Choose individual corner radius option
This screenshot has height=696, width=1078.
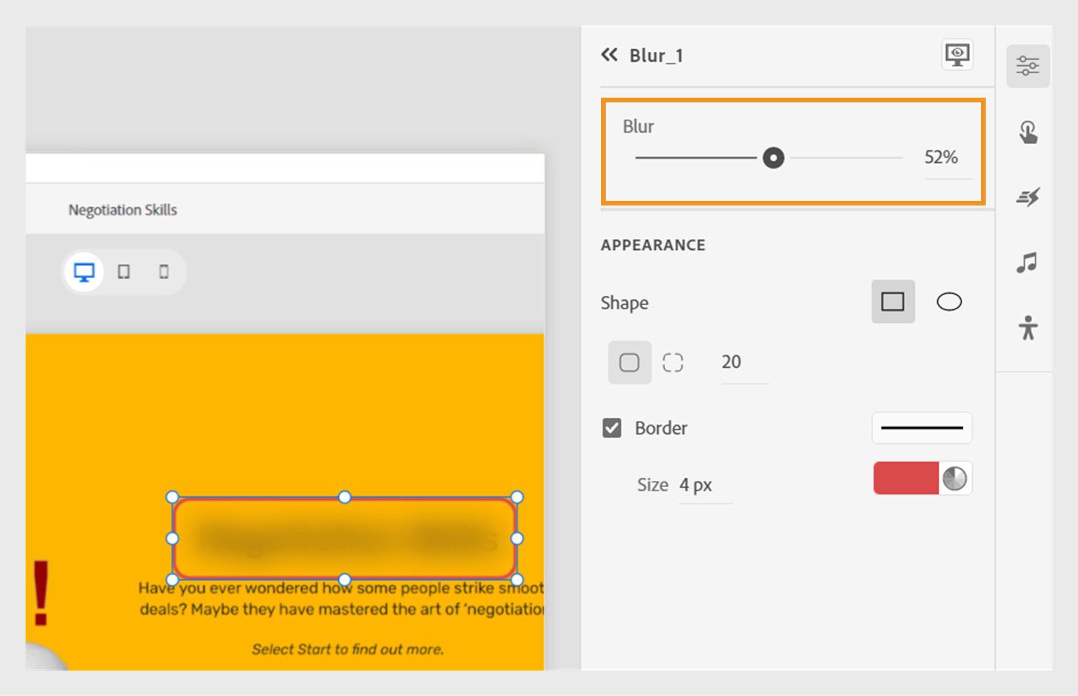(x=672, y=362)
